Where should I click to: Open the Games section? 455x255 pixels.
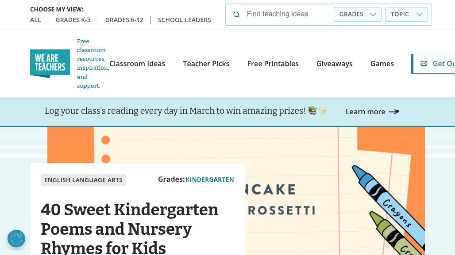click(382, 64)
